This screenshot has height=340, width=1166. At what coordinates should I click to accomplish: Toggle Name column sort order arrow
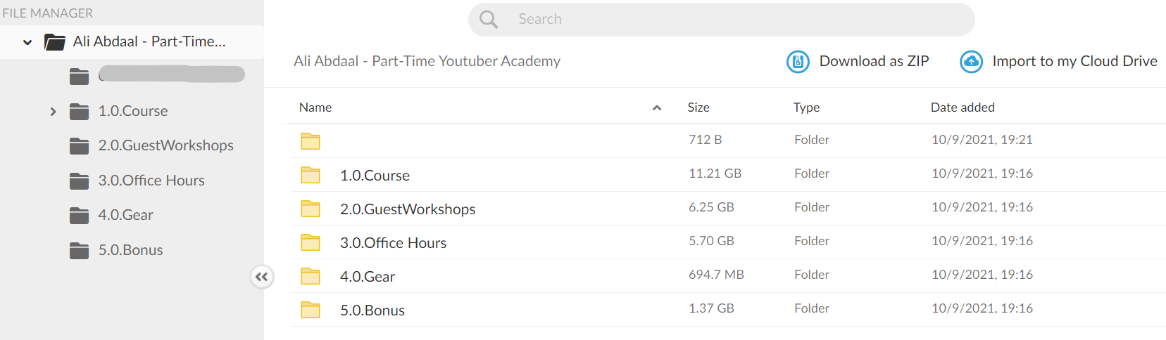(657, 107)
